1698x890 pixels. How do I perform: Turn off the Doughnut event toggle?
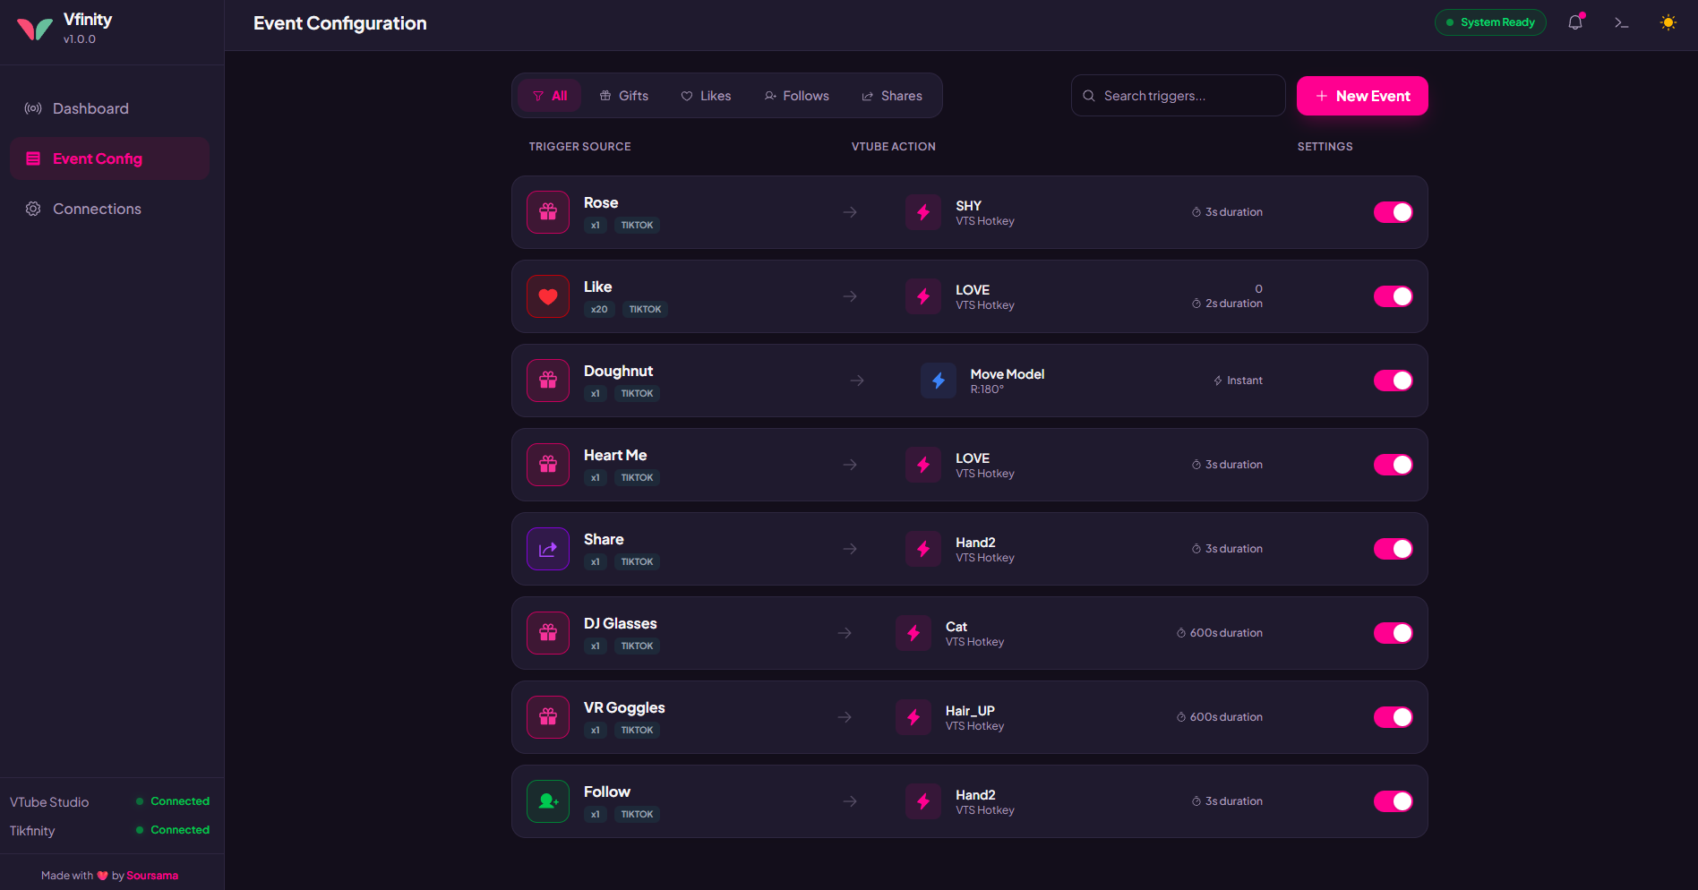click(1393, 381)
